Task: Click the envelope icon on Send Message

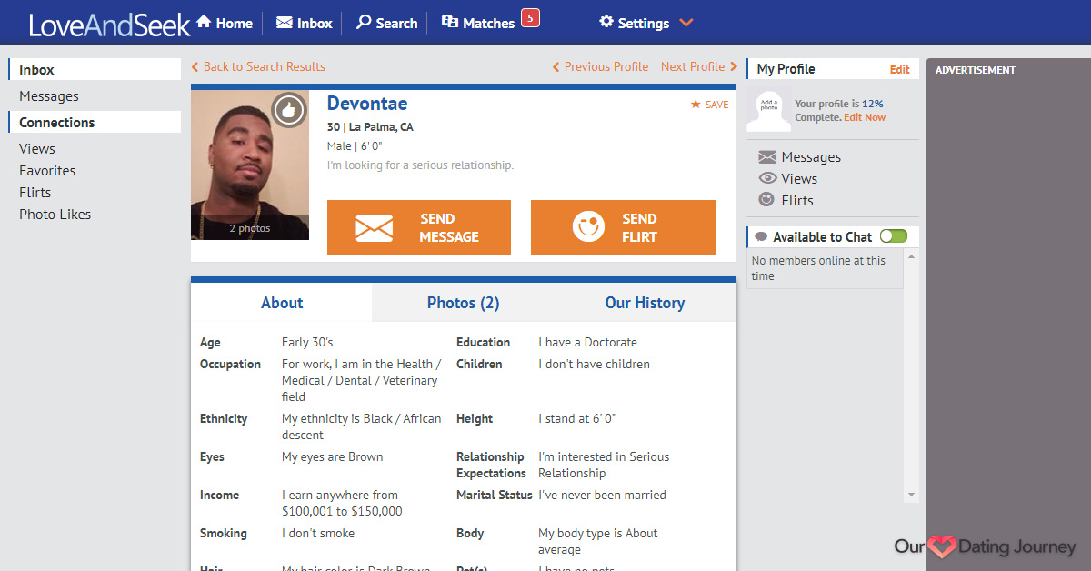Action: 375,227
